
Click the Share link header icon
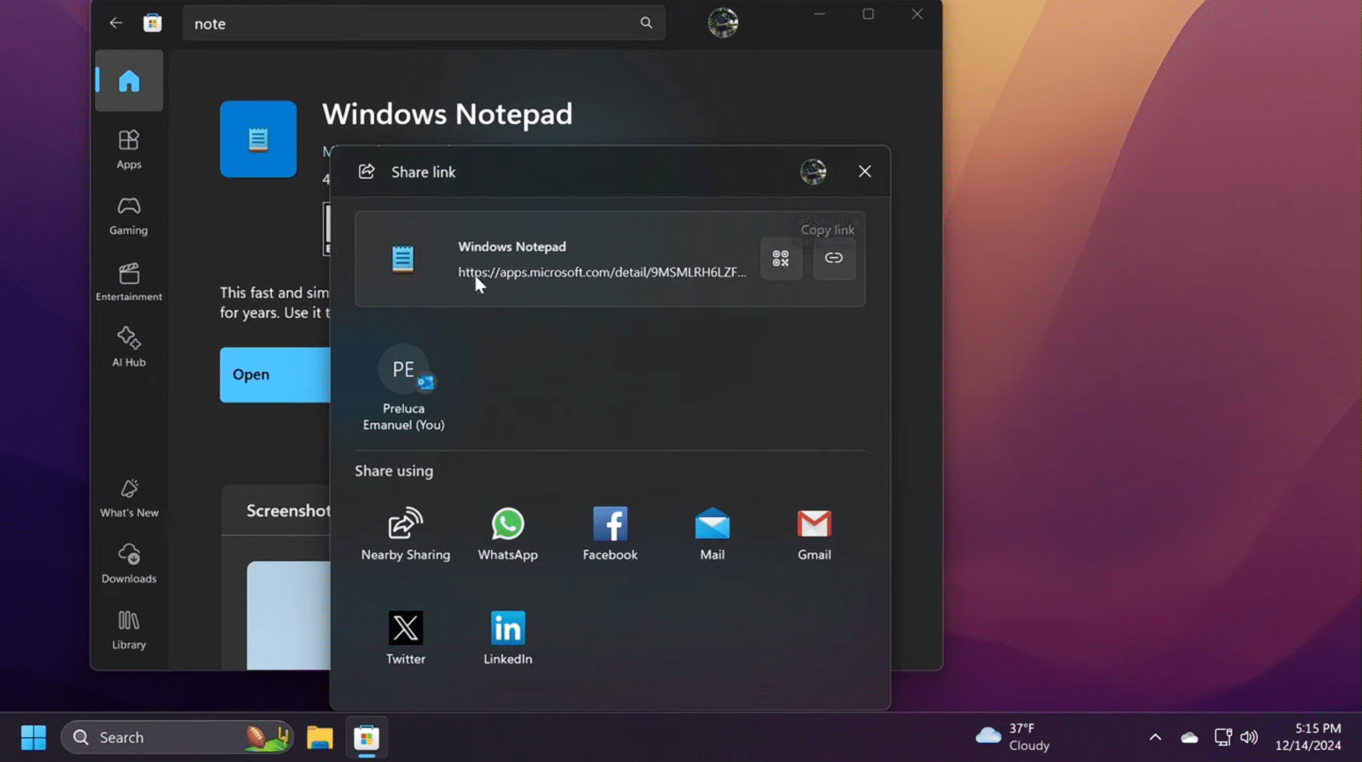(x=366, y=172)
